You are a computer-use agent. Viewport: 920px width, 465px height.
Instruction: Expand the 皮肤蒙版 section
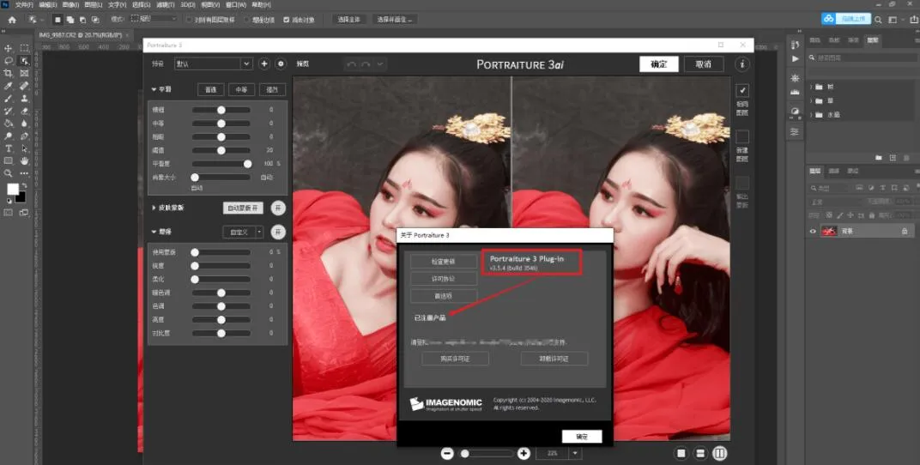point(154,208)
